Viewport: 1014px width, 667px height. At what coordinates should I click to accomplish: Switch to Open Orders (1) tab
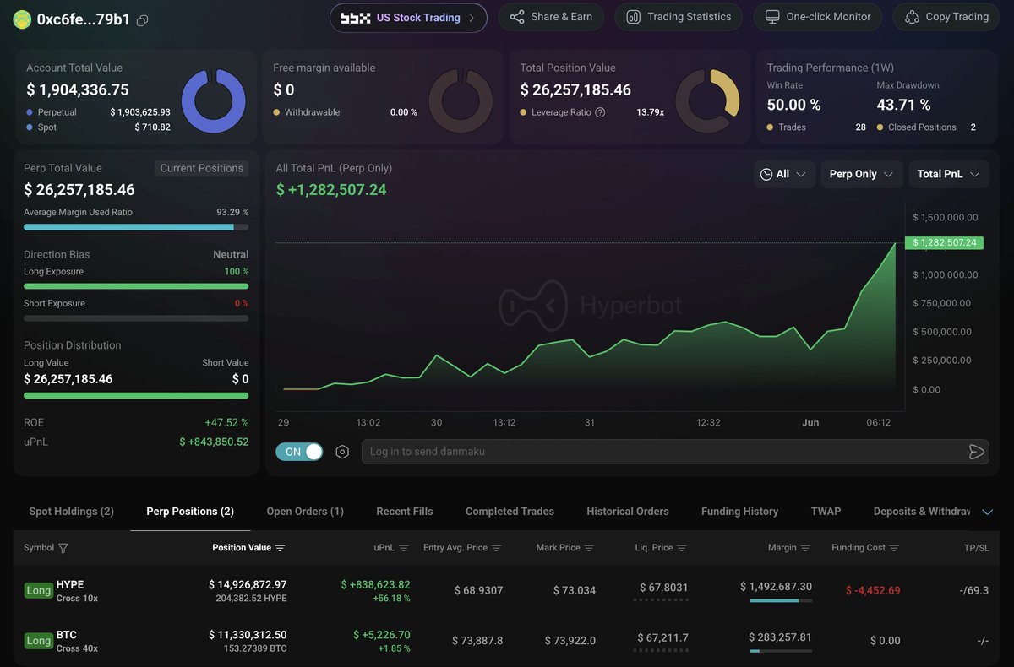point(305,511)
